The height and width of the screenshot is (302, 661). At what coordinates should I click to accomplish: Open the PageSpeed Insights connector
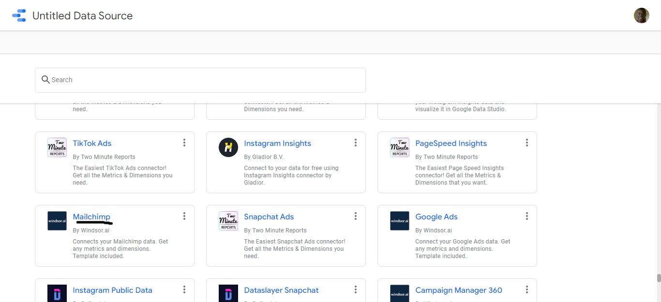451,144
